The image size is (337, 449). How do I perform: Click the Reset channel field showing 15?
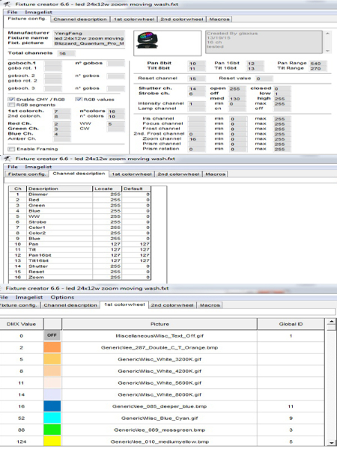[196, 78]
